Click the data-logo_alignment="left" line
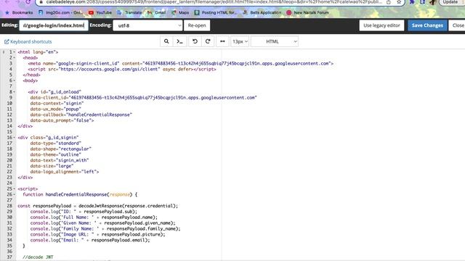 (65, 172)
